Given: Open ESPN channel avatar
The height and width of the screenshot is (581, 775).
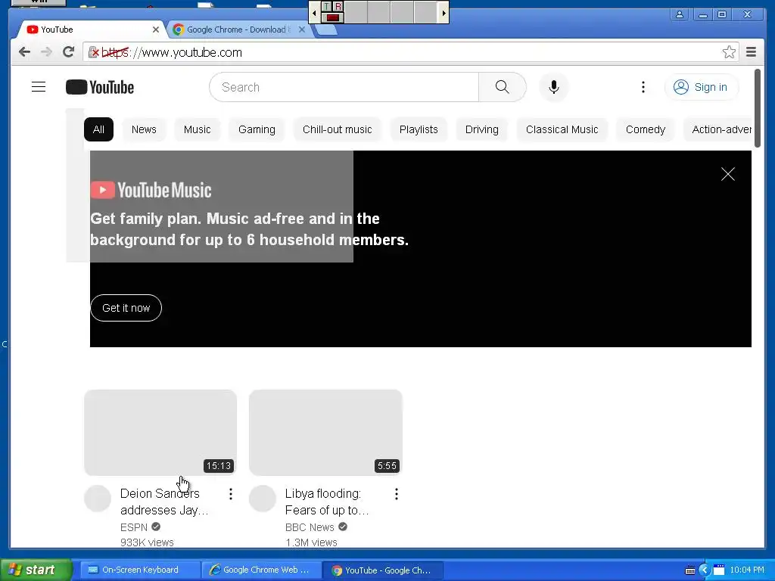Looking at the screenshot, I should (98, 499).
